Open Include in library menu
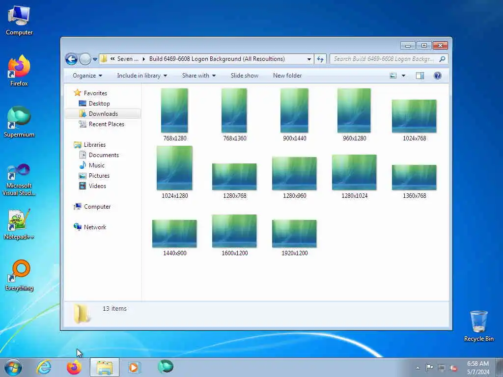The image size is (503, 377). 142,76
